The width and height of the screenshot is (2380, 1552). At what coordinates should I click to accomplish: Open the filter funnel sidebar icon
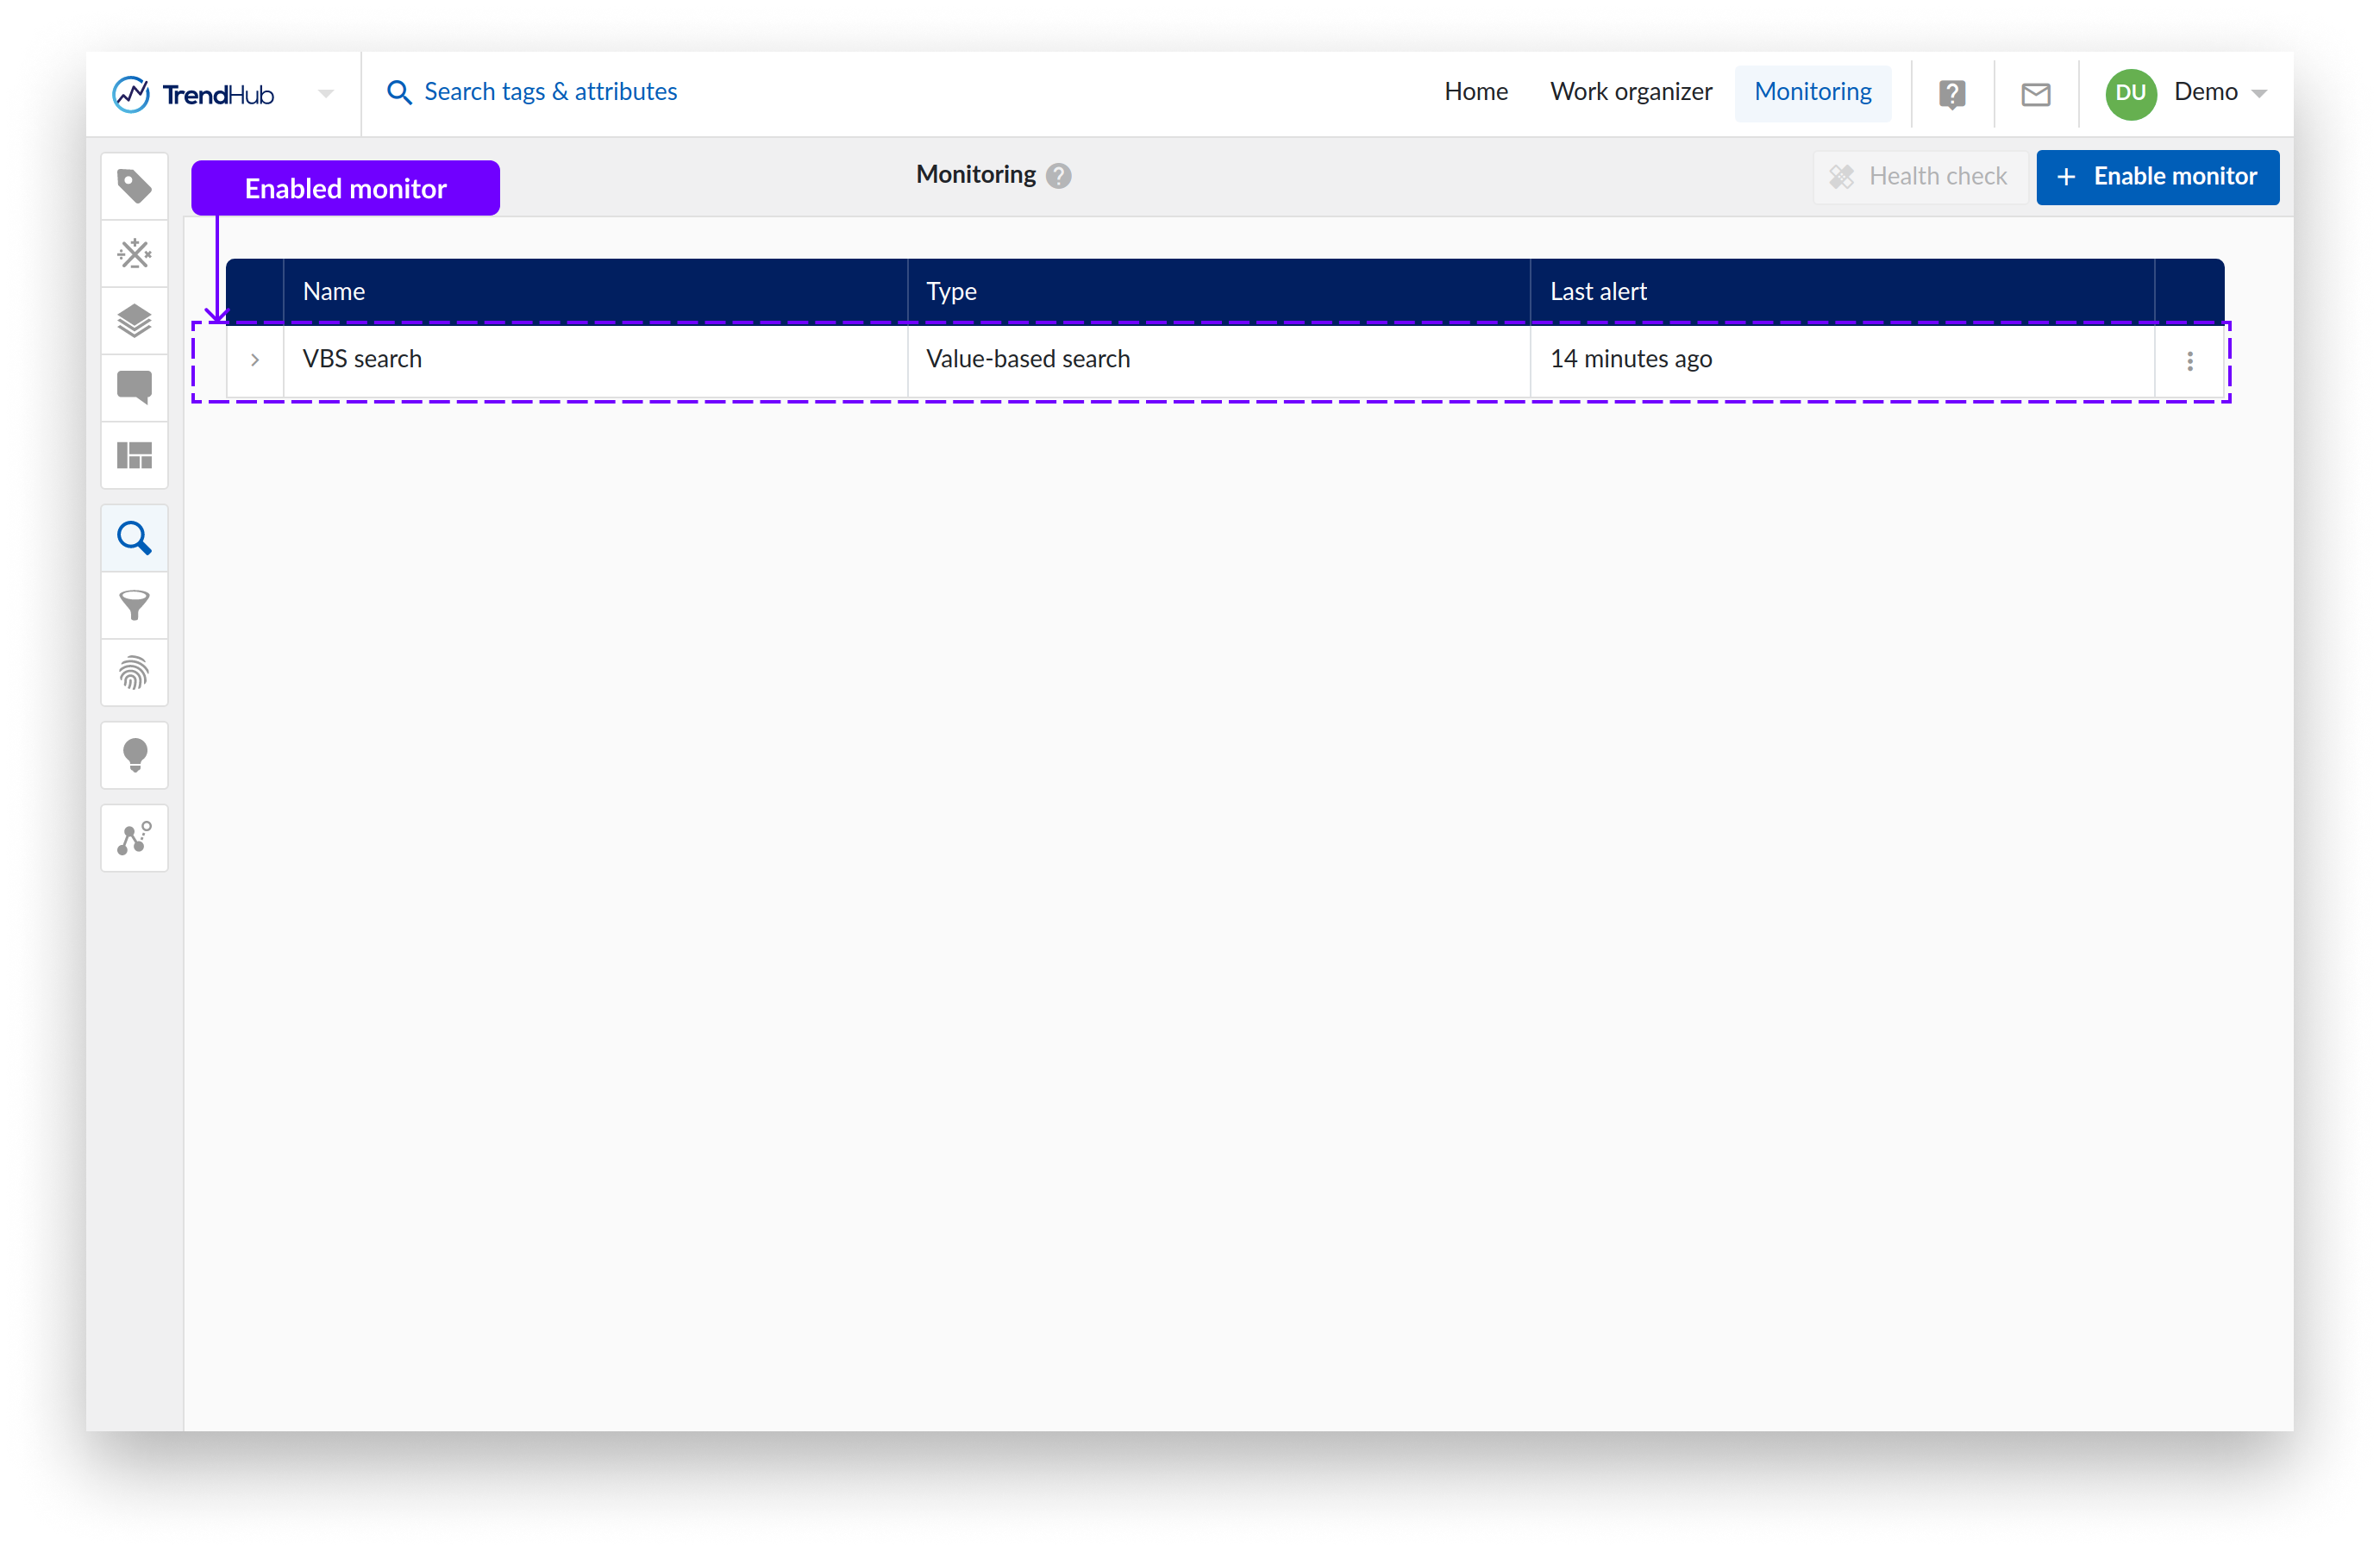(x=134, y=606)
